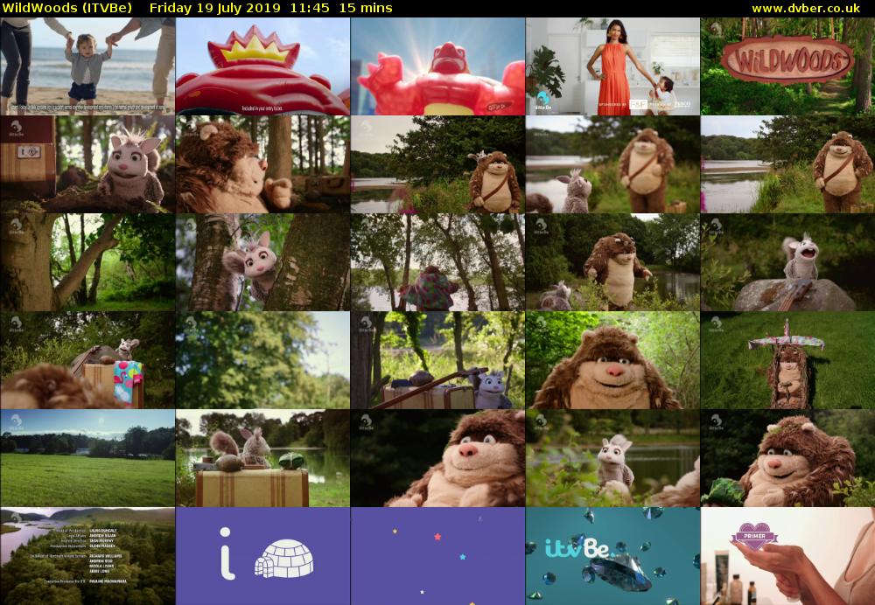Open the suitcase with flamingo towel thumbnail
The height and width of the screenshot is (605, 875).
[87, 360]
